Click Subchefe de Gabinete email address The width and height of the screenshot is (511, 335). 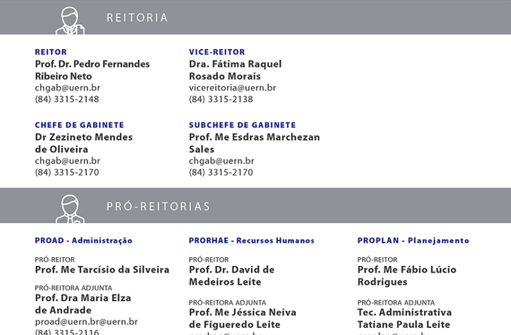coord(221,161)
